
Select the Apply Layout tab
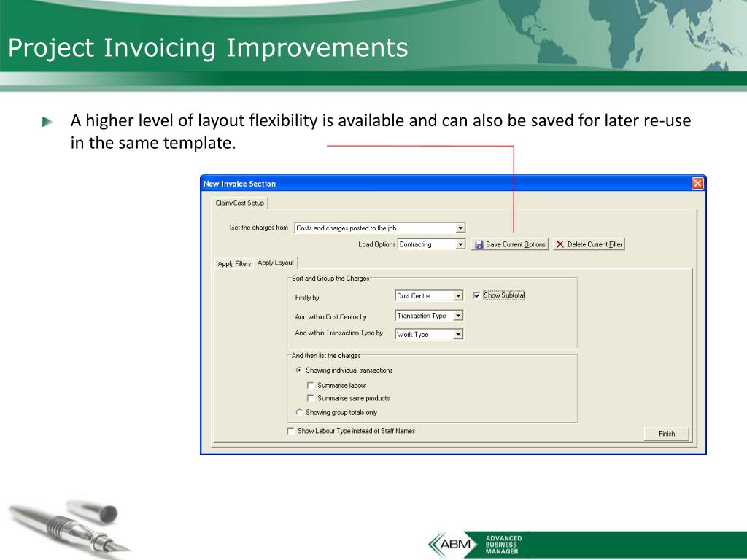click(276, 262)
